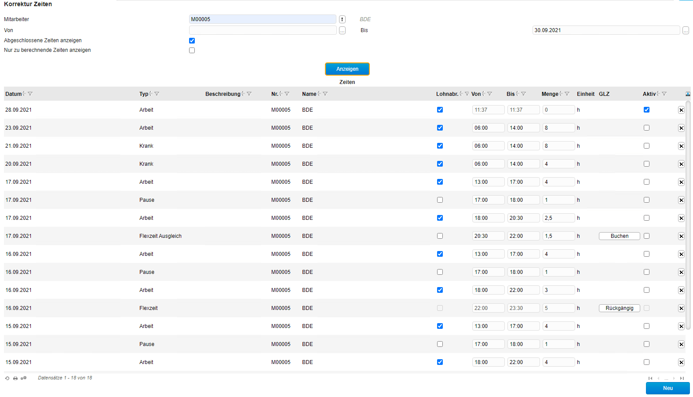Viewport: 693px width, 397px height.
Task: Click the GLZ column header
Action: point(604,94)
